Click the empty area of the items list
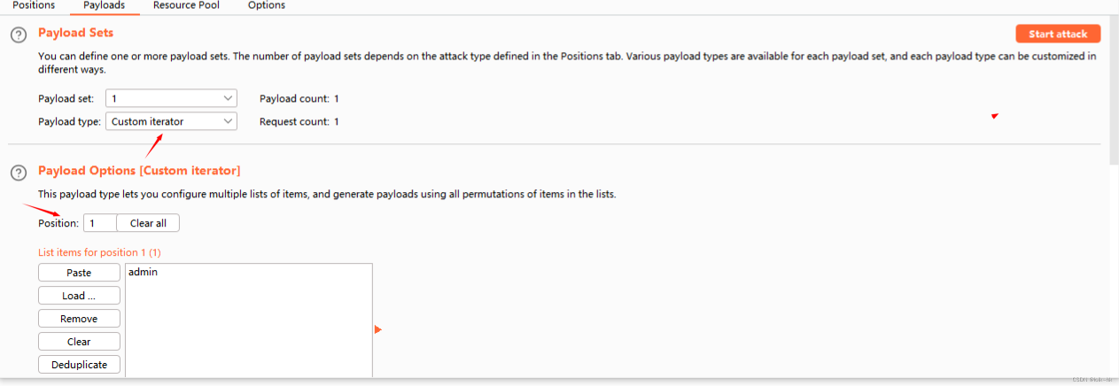Screen dimensions: 1119x386 pyautogui.click(x=248, y=336)
